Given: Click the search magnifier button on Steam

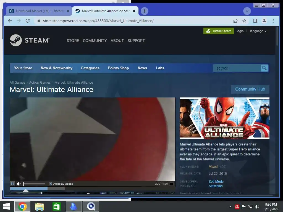Looking at the screenshot, I should point(264,68).
